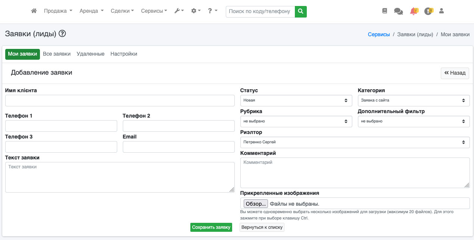The image size is (474, 240).
Task: Open the Продажа menu
Action: pyautogui.click(x=58, y=11)
